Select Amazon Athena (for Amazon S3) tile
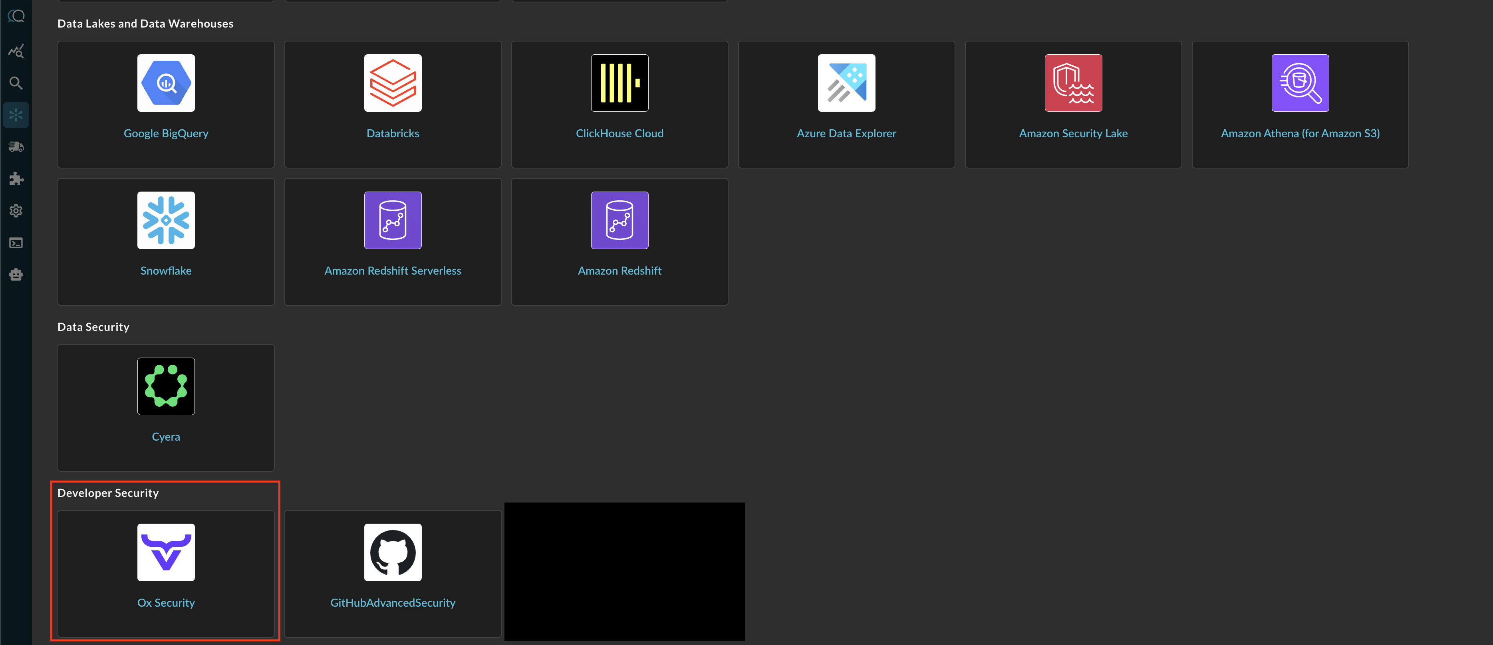 point(1299,105)
